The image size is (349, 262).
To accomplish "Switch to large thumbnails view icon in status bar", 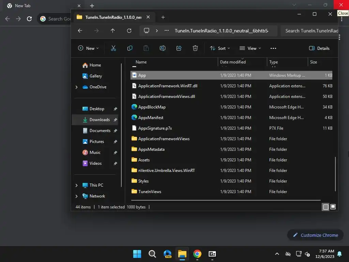I will [333, 207].
